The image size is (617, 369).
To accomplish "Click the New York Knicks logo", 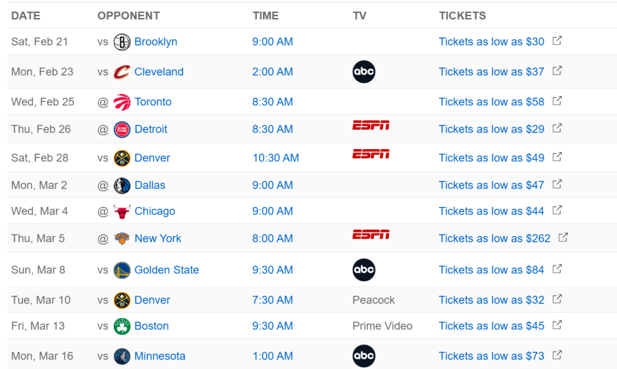I will coord(121,239).
